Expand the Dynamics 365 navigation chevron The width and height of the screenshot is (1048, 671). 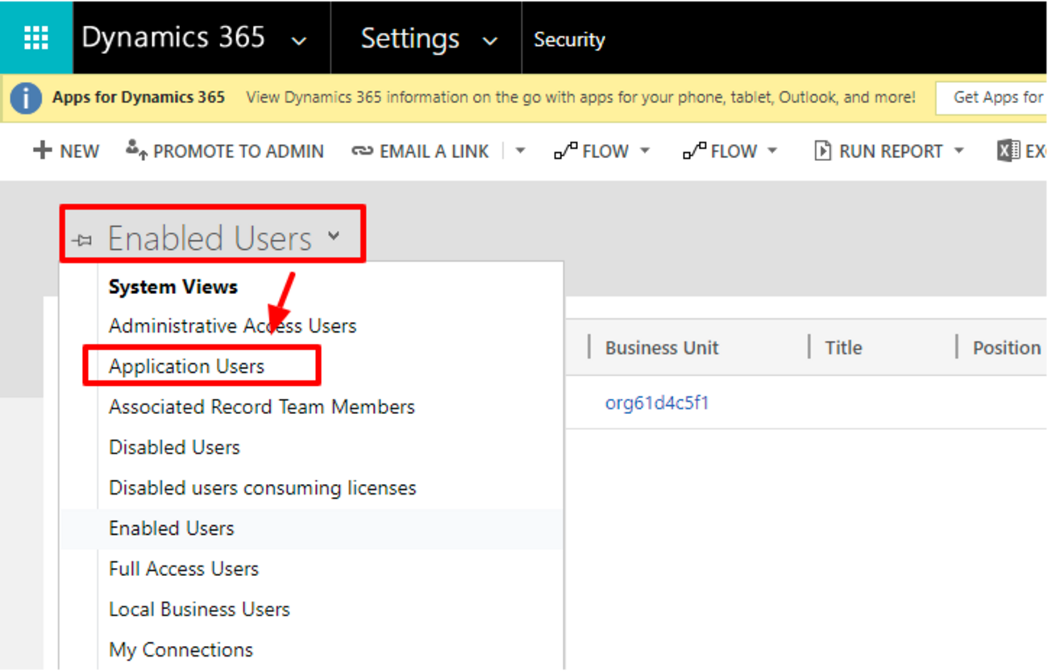point(299,40)
